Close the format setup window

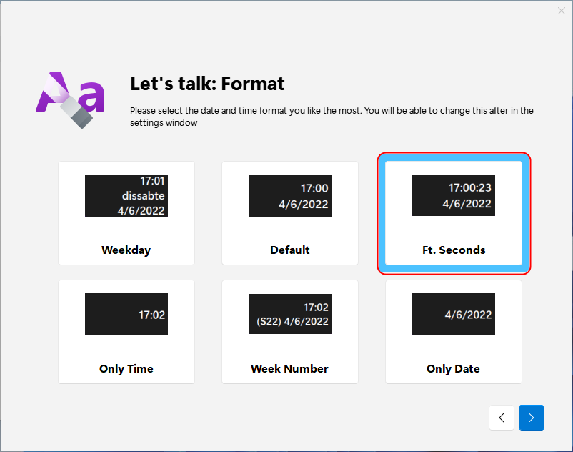point(562,11)
